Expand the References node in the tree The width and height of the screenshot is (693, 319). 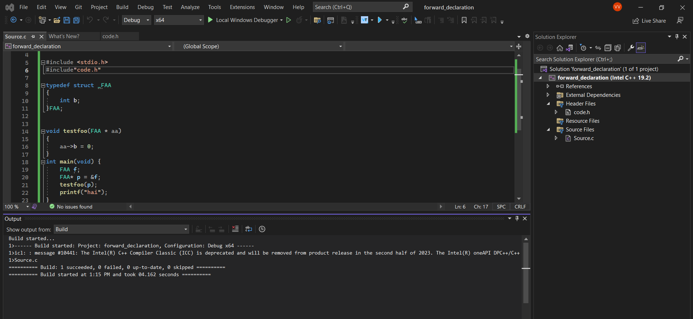[x=548, y=86]
